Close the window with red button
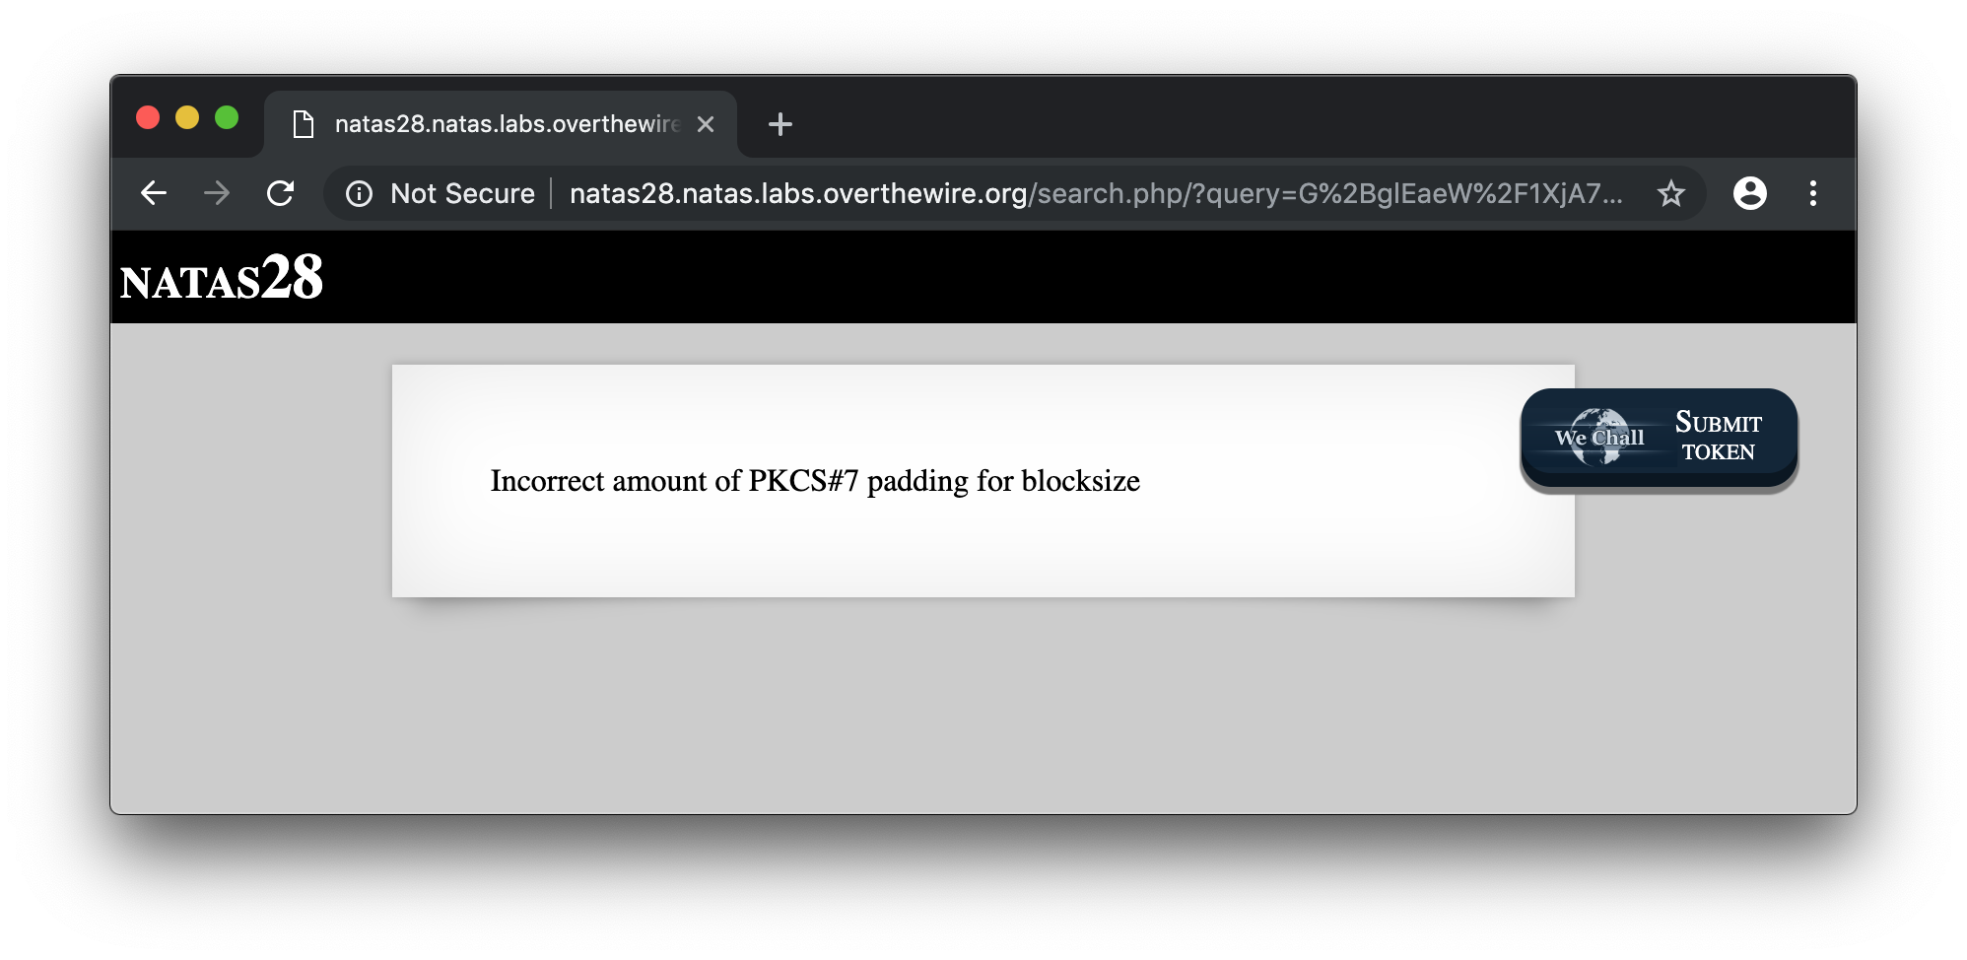Screen dimensions: 1967x960 click(148, 117)
